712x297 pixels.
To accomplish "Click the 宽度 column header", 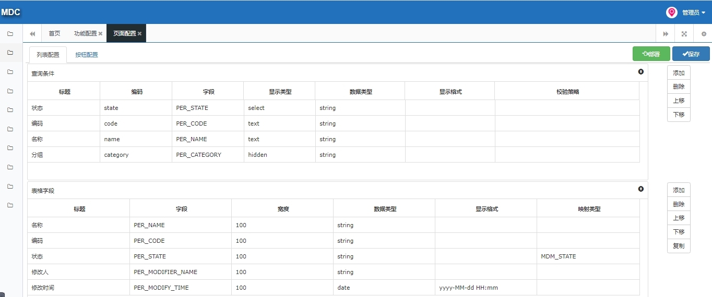I will coord(283,208).
